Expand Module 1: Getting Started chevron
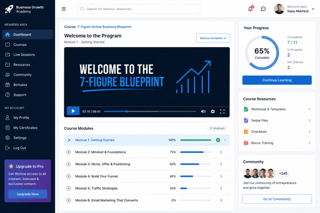 (x=225, y=140)
